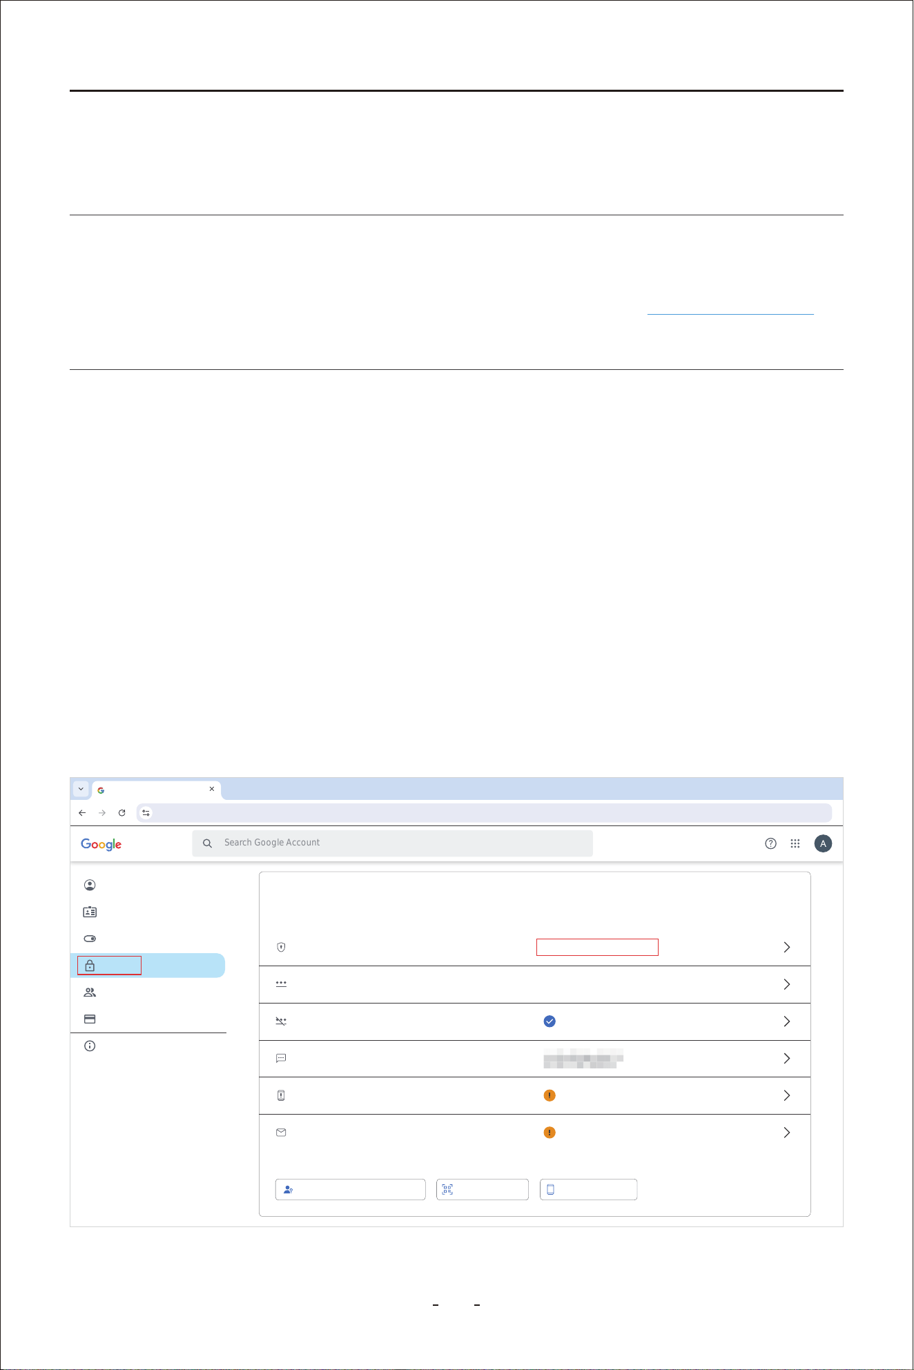Expand the chevron of the blue-checkmark row
914x1370 pixels.
tap(787, 1021)
